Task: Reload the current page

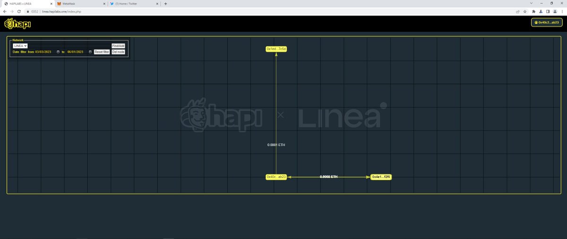Action: tap(19, 11)
